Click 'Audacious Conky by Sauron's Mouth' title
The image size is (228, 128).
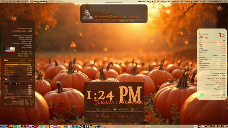click(x=120, y=17)
